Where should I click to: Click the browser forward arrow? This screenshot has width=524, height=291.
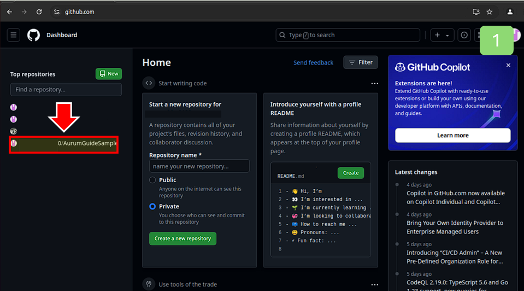[24, 11]
